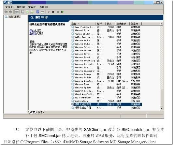Click the gear icon beside WebEx Service
The width and height of the screenshot is (173, 145).
click(x=73, y=37)
